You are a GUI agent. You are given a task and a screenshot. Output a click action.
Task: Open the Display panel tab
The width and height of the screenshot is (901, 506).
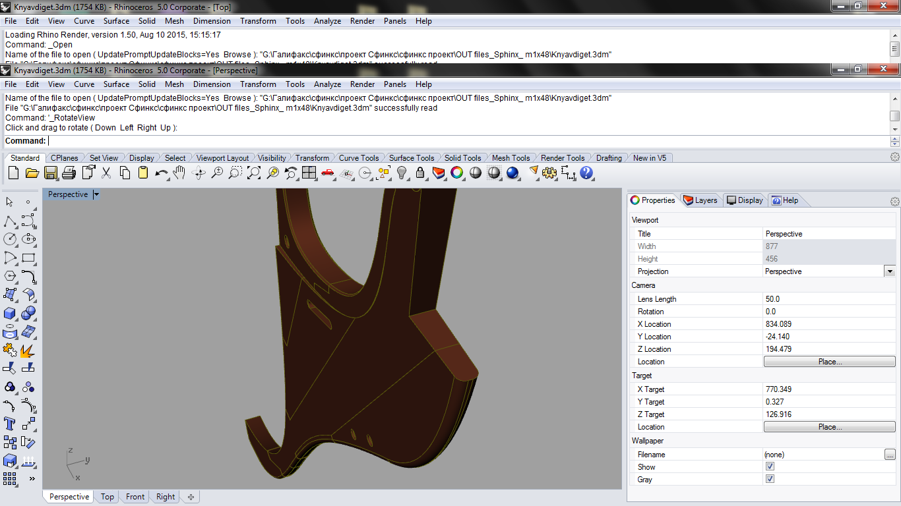pos(745,200)
